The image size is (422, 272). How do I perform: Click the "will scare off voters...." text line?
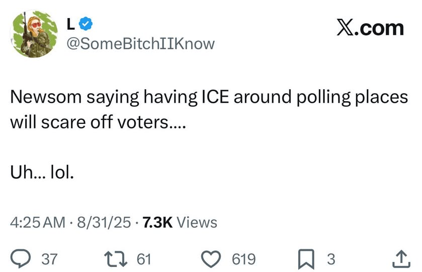pos(98,122)
